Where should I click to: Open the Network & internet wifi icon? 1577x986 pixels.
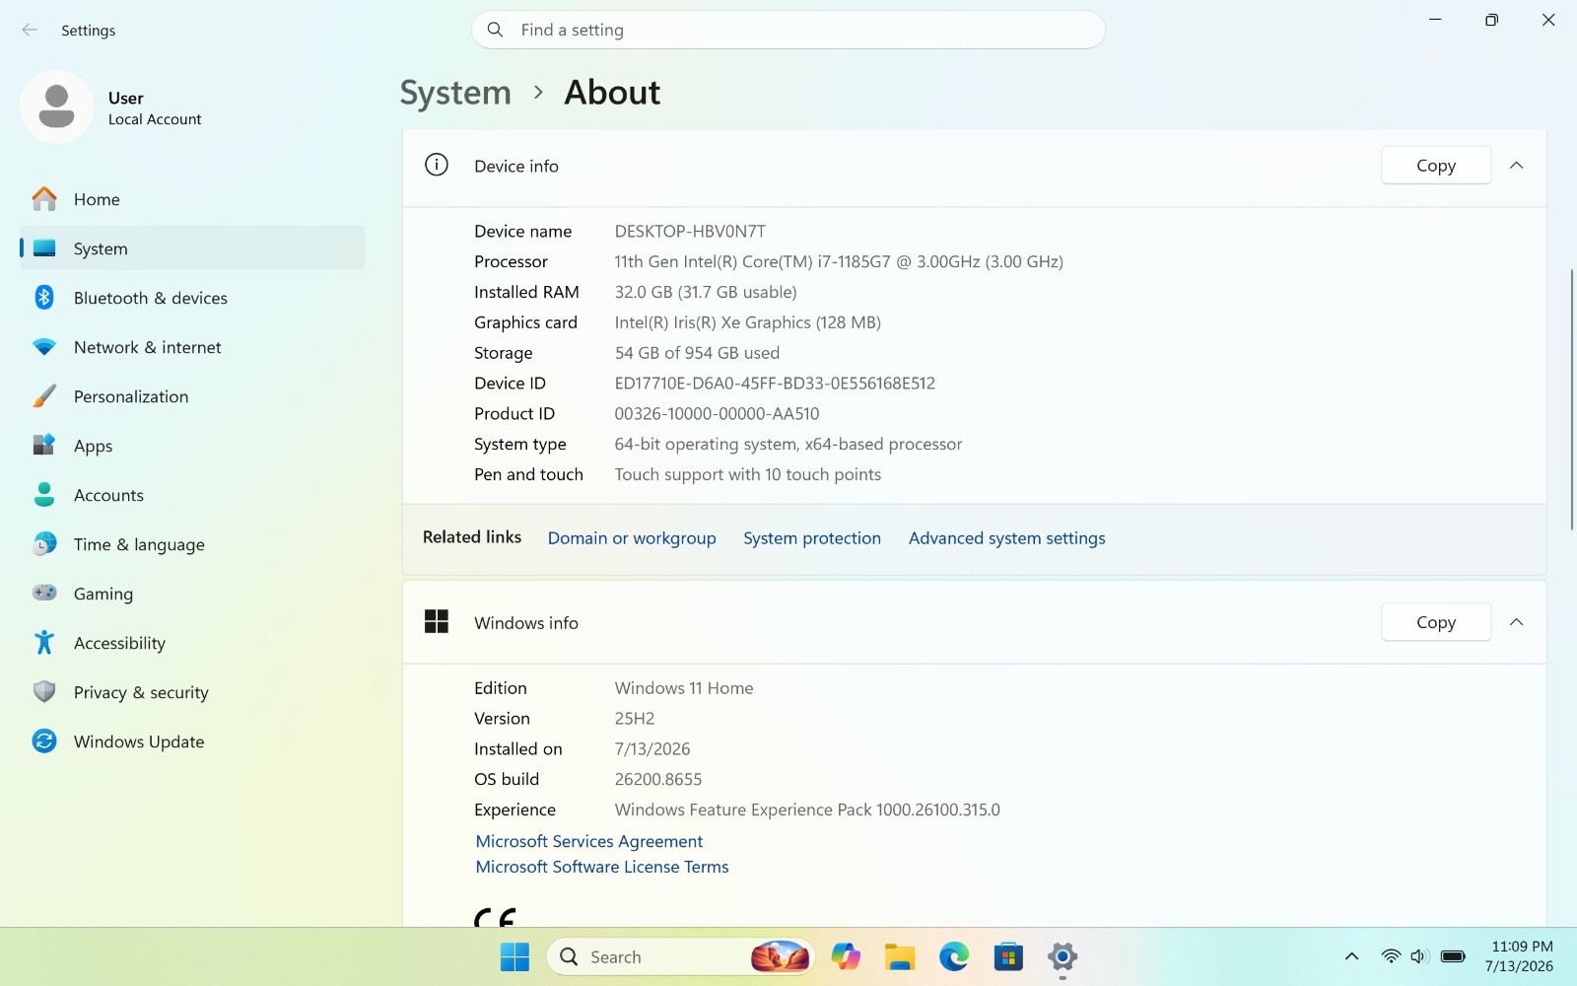click(44, 347)
